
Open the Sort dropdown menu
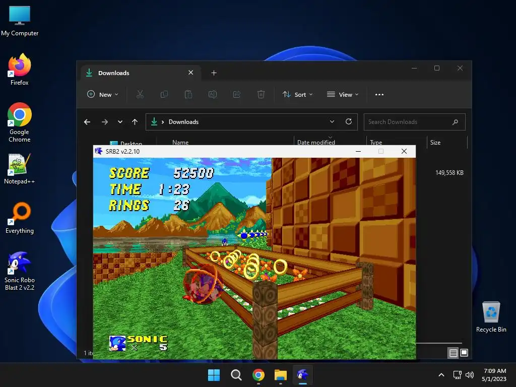[x=297, y=94]
